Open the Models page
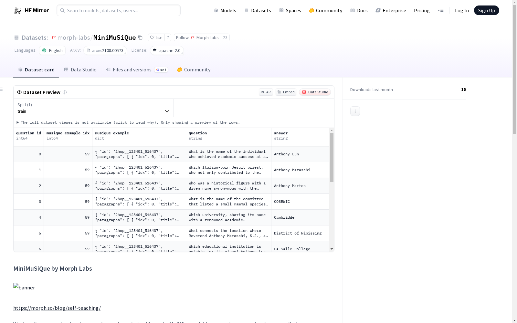Viewport: 517px width, 323px height. tap(225, 10)
